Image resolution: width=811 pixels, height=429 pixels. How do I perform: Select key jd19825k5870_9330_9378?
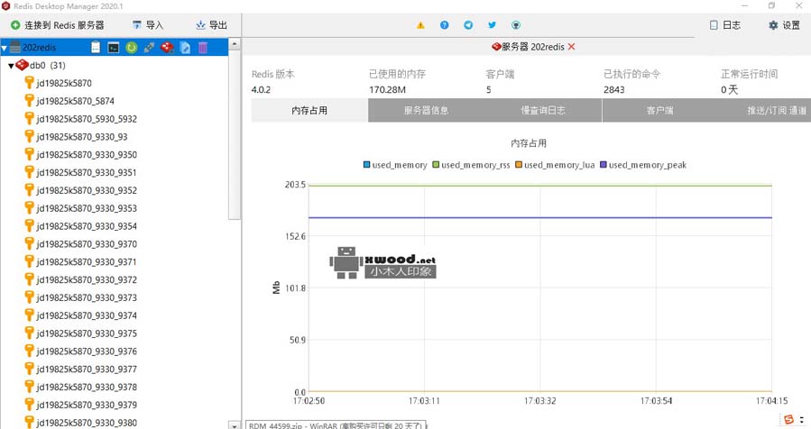point(87,388)
